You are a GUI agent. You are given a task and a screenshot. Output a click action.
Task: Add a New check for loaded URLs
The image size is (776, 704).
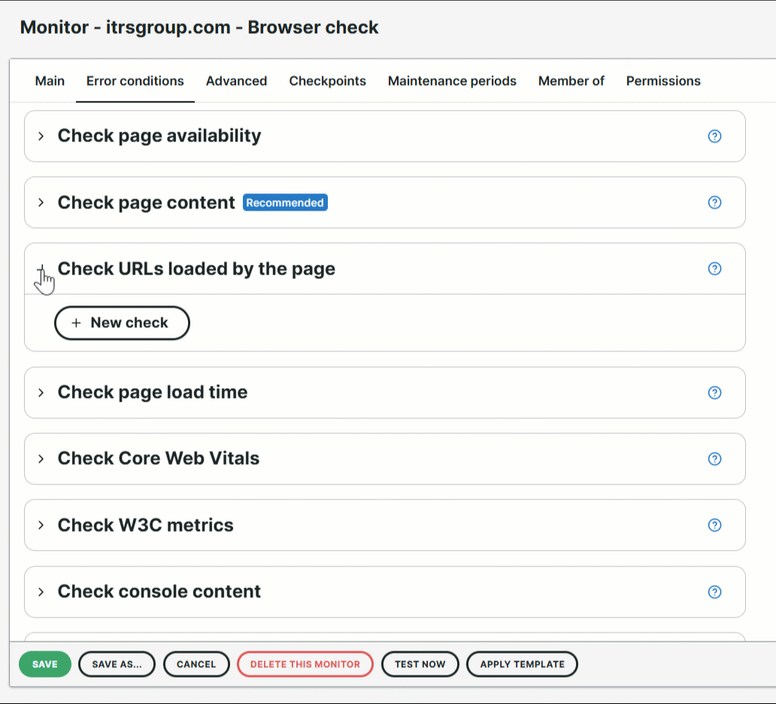click(x=122, y=323)
